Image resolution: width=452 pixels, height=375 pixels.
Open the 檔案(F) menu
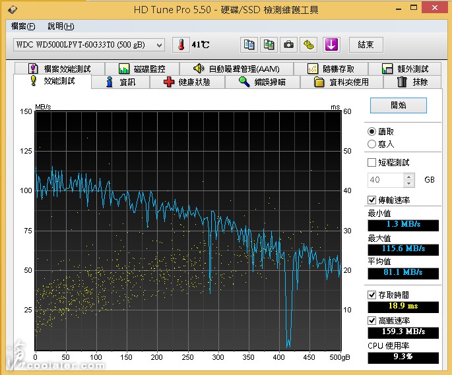pyautogui.click(x=23, y=26)
